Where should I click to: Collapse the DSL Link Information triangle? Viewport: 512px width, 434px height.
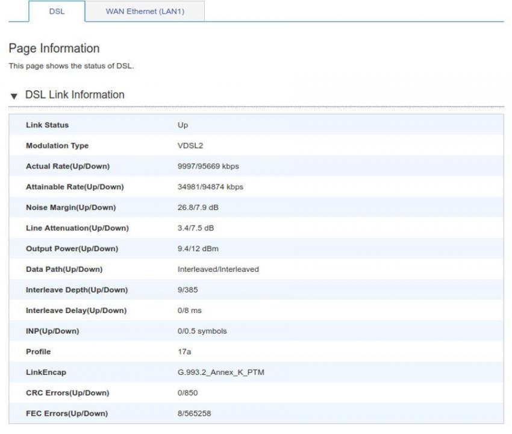pyautogui.click(x=14, y=96)
